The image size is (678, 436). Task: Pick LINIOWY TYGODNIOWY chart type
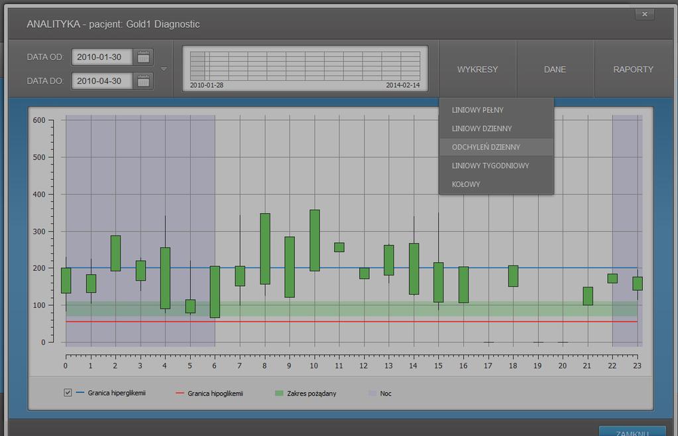(x=496, y=165)
